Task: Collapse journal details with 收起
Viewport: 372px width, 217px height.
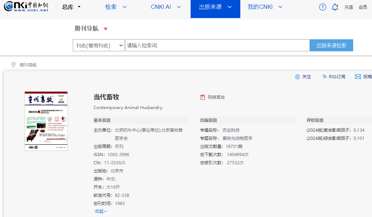Action: point(101,211)
